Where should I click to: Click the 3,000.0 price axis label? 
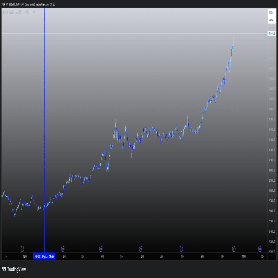[x=272, y=170]
